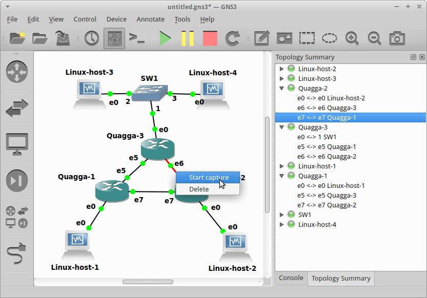427x298 pixels.
Task: Expand Linux-host-2 in Topology Summary
Action: pyautogui.click(x=282, y=68)
